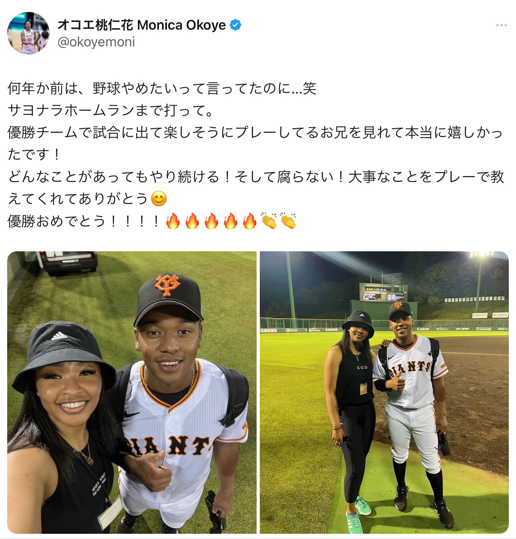The height and width of the screenshot is (539, 516).
Task: Open Monica Okoye's profile avatar
Action: point(28,33)
